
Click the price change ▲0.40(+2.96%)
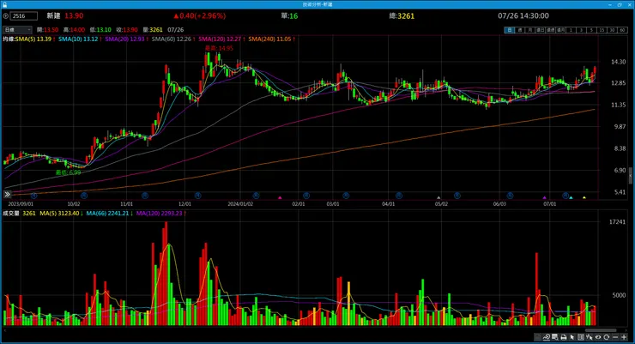point(200,15)
